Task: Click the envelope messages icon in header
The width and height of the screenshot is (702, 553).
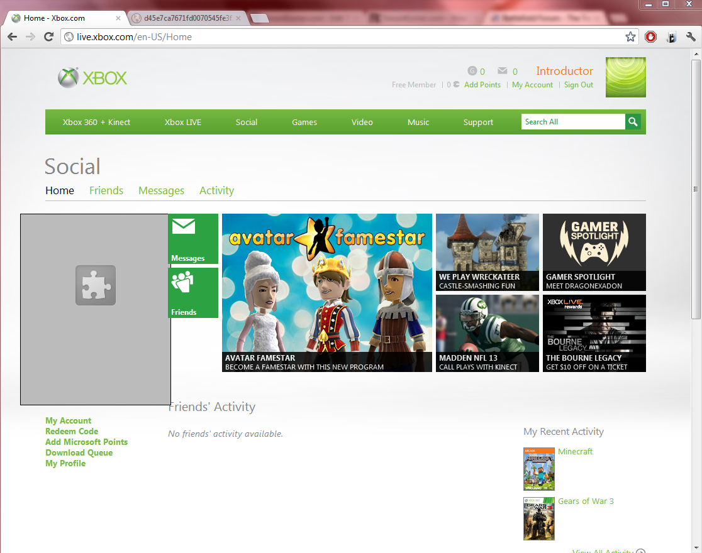Action: [x=503, y=70]
